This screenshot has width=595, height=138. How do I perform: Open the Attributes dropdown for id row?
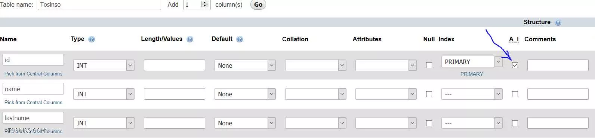[386, 65]
